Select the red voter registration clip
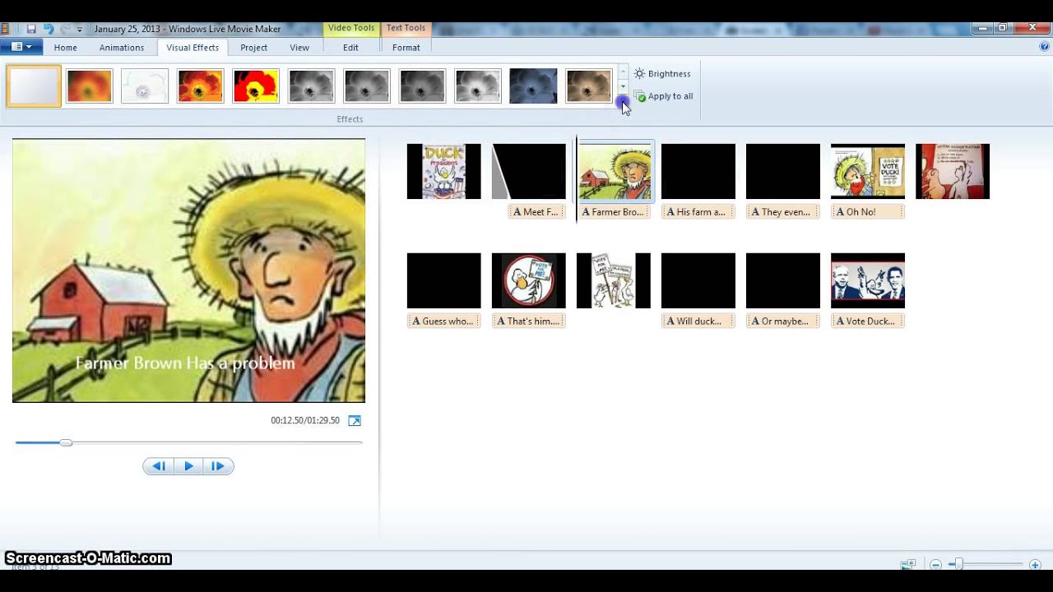Image resolution: width=1053 pixels, height=592 pixels. click(x=952, y=172)
